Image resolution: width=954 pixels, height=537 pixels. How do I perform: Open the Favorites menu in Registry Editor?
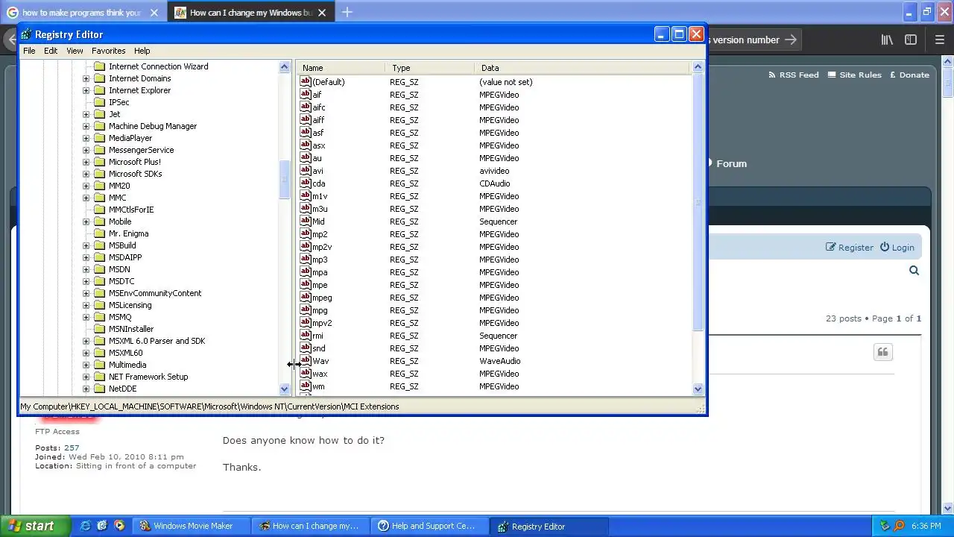[109, 51]
